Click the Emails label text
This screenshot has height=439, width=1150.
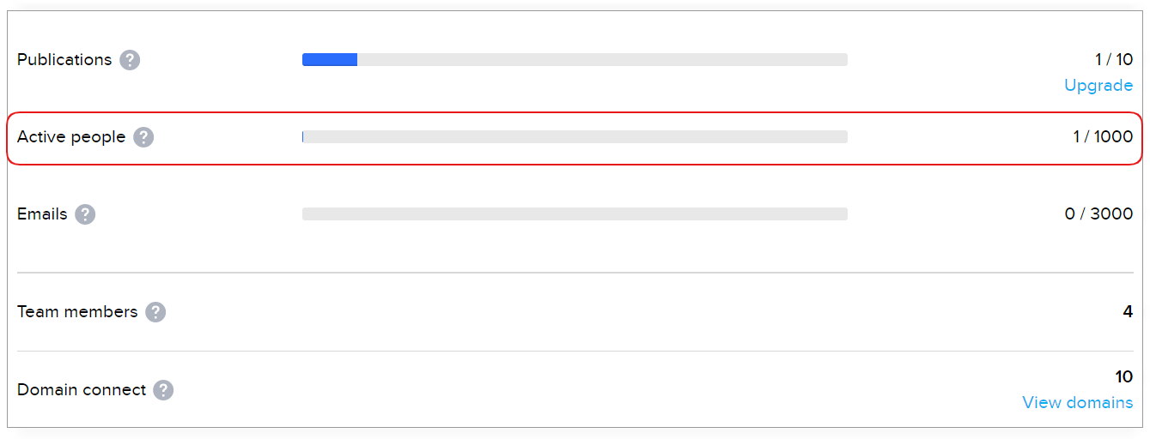click(42, 214)
